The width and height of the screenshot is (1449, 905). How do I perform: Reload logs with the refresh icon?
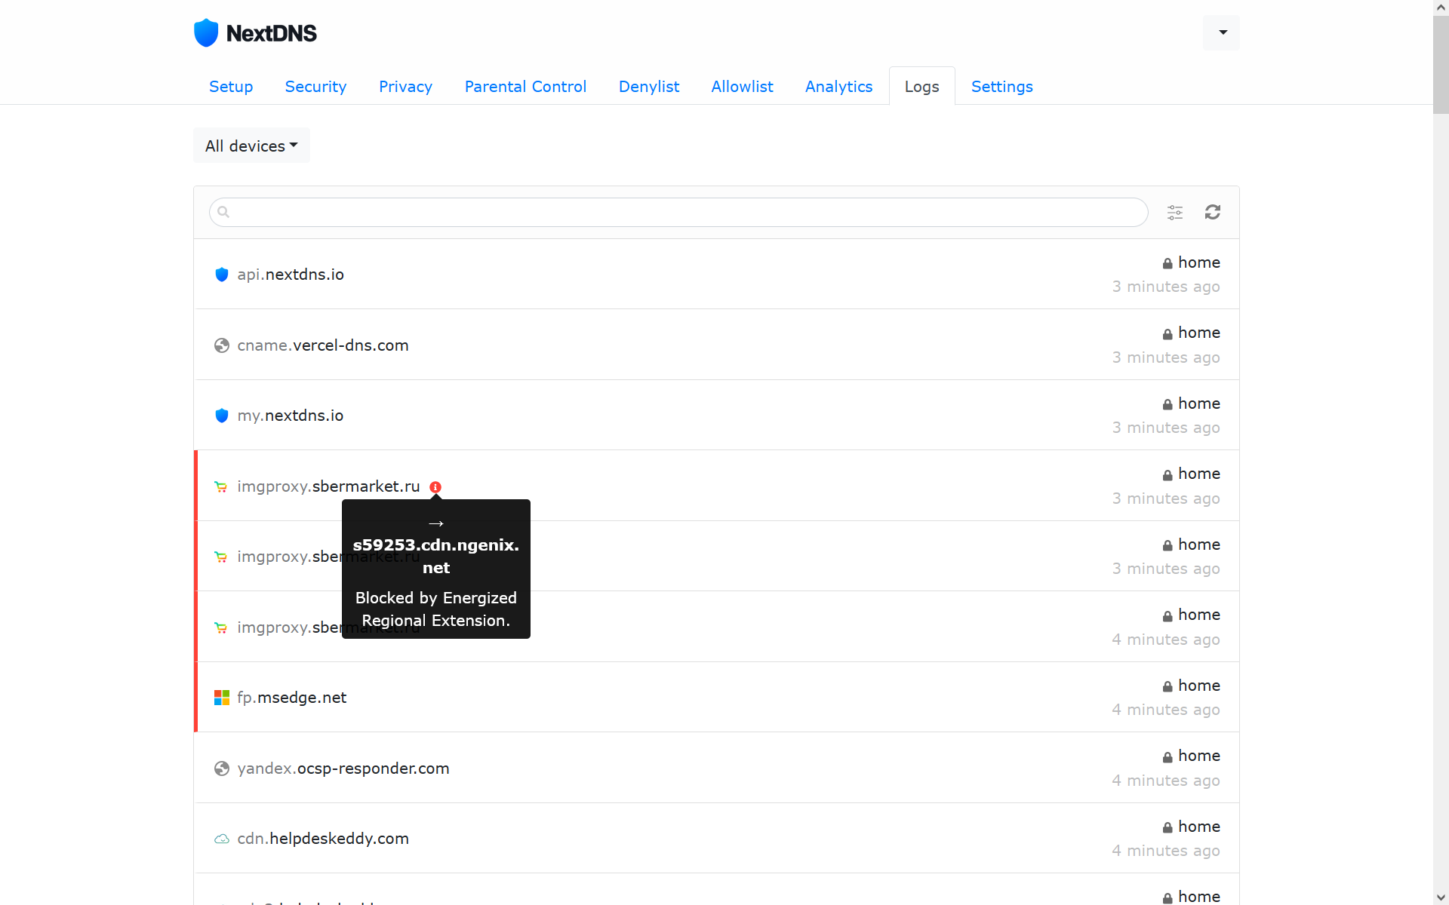pyautogui.click(x=1213, y=213)
